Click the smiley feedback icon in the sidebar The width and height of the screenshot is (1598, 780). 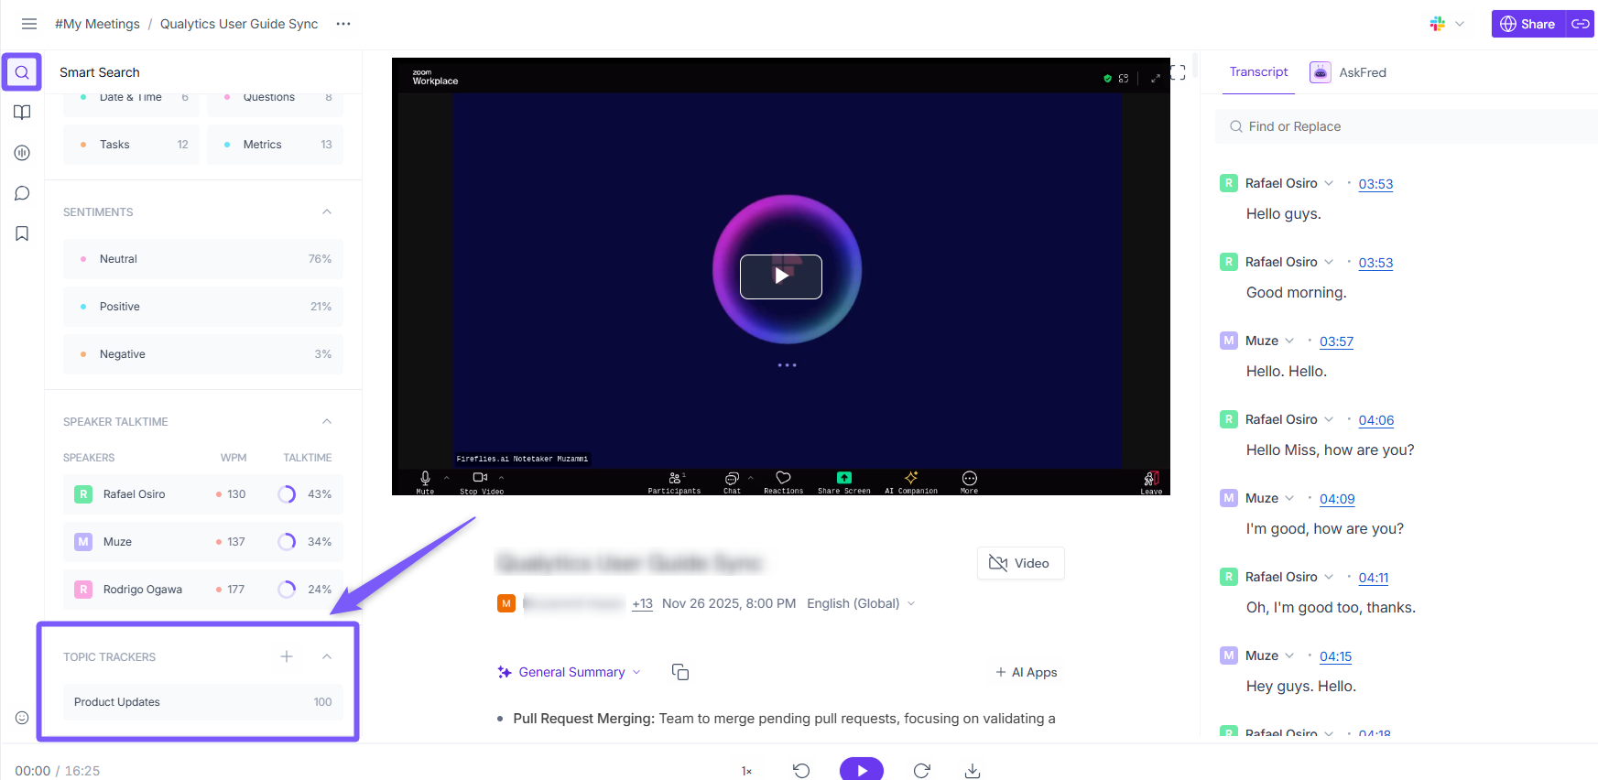(22, 718)
